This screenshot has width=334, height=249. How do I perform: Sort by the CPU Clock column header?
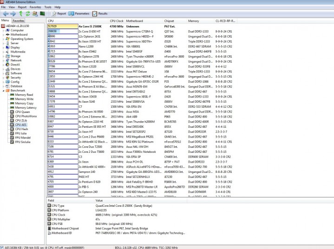117,21
